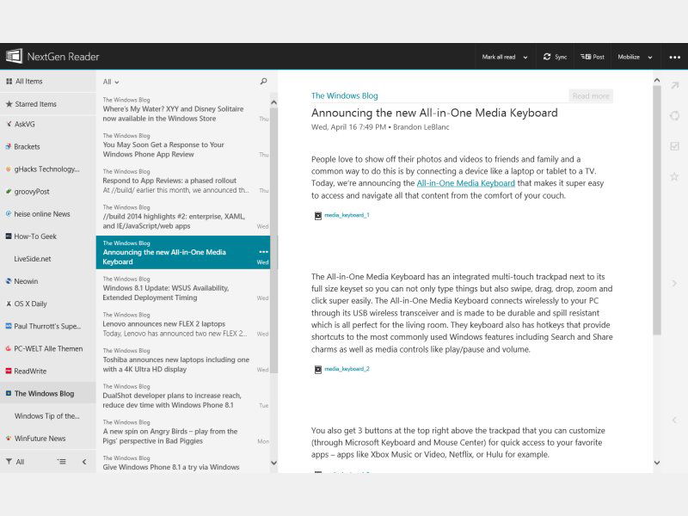
Task: Click the Mark all read button
Action: 499,57
